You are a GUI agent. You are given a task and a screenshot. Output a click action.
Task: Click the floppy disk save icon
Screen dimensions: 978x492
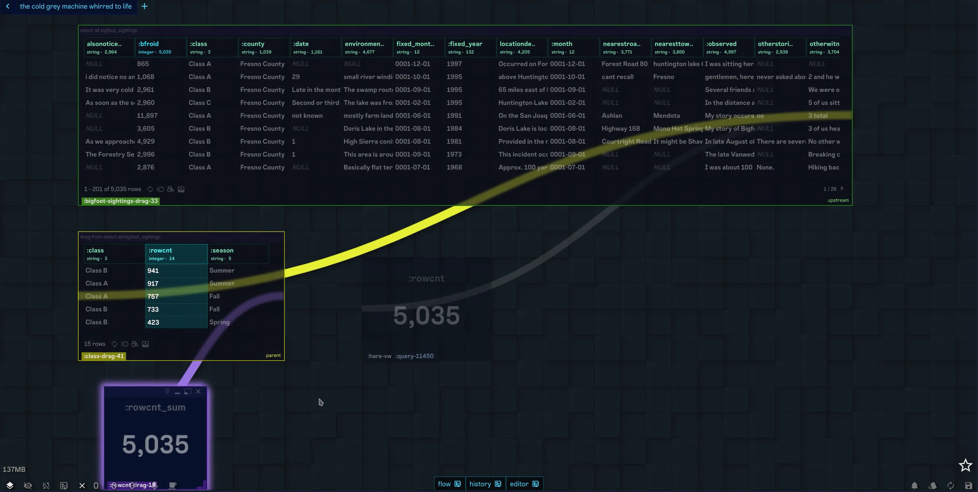click(x=968, y=485)
